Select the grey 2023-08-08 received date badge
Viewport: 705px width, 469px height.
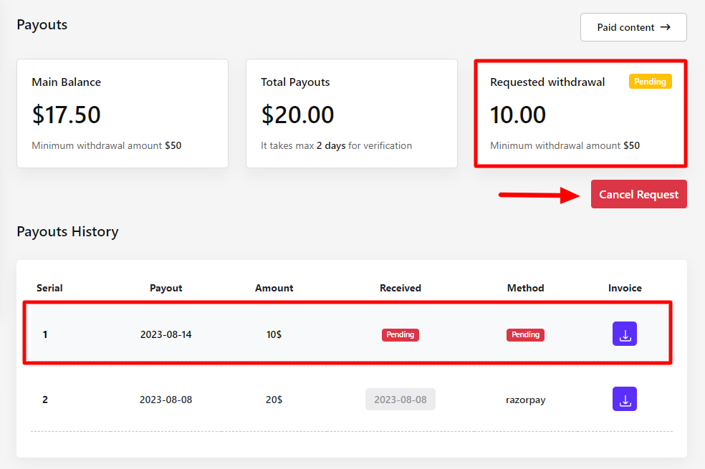click(x=400, y=400)
